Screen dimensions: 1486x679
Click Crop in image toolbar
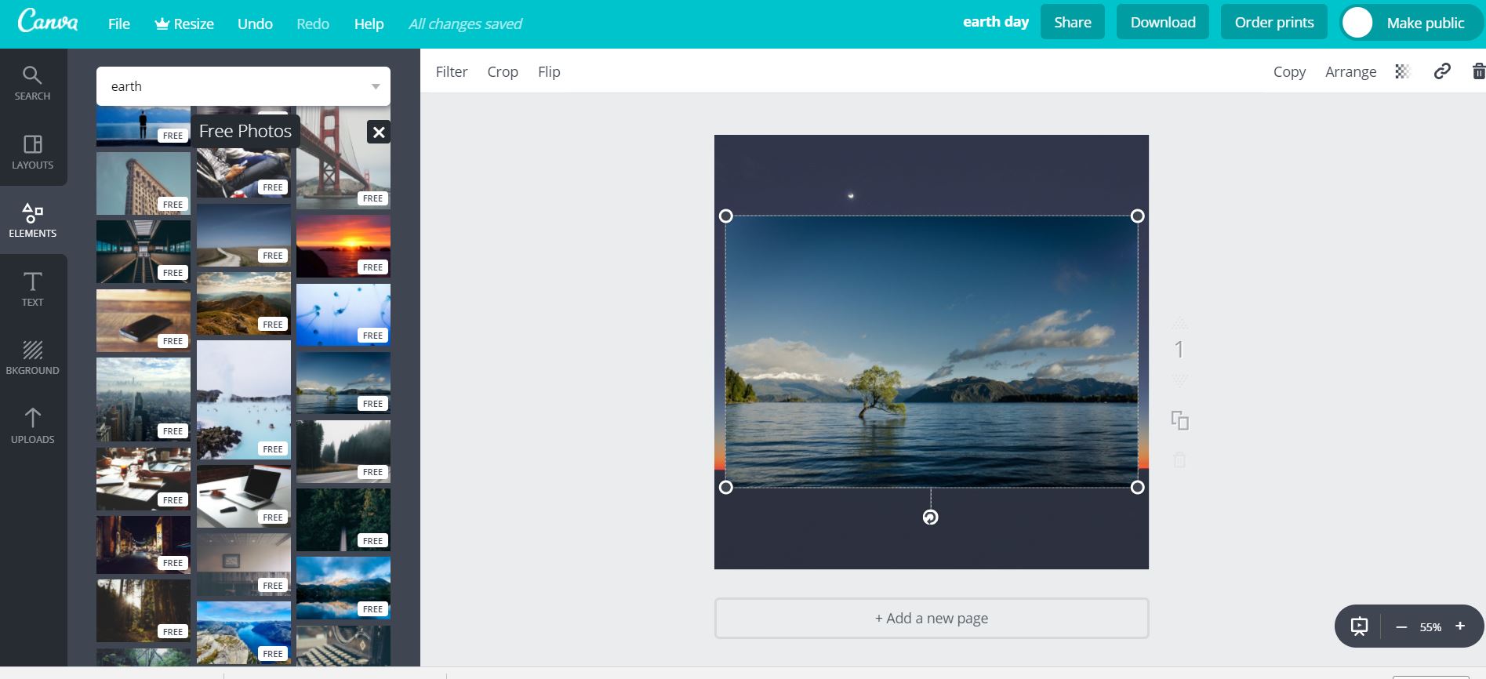(x=503, y=71)
